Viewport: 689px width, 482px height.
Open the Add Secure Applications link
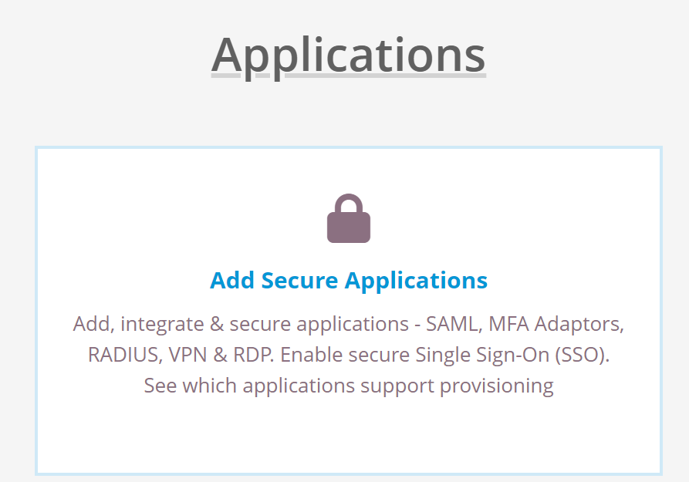coord(349,280)
